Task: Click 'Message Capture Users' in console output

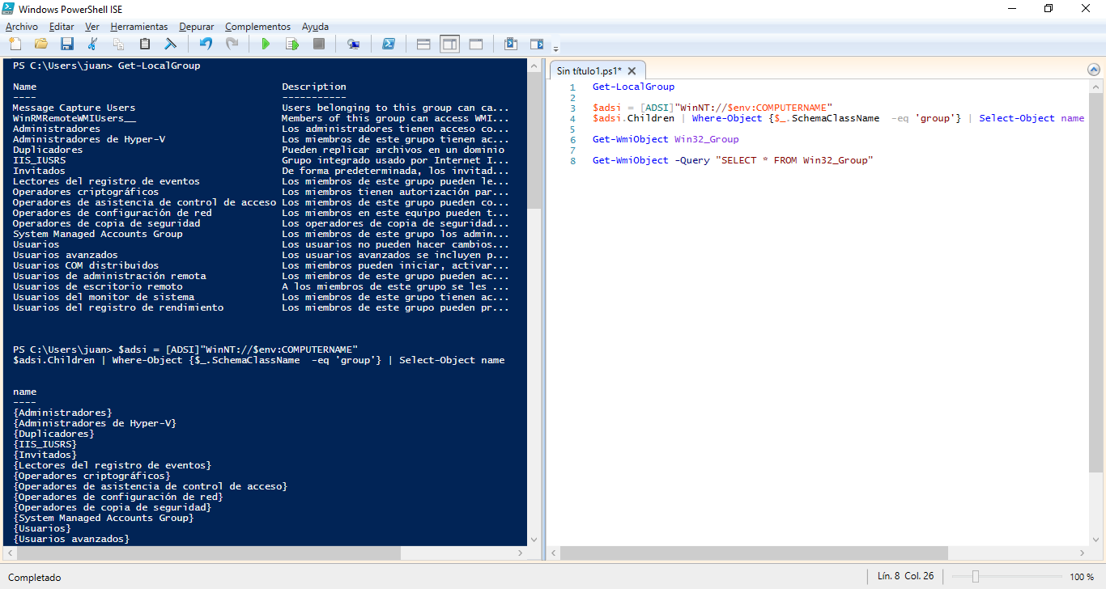Action: click(74, 108)
